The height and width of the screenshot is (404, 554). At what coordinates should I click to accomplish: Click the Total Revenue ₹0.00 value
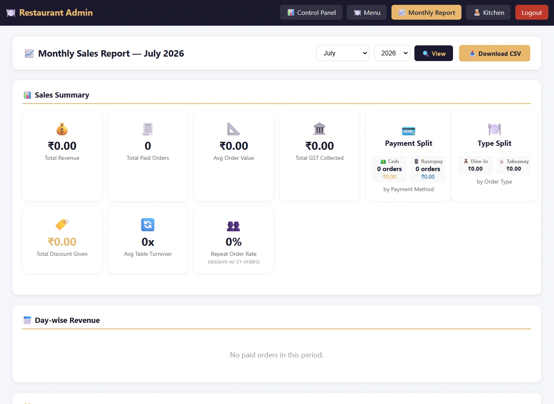tap(62, 146)
